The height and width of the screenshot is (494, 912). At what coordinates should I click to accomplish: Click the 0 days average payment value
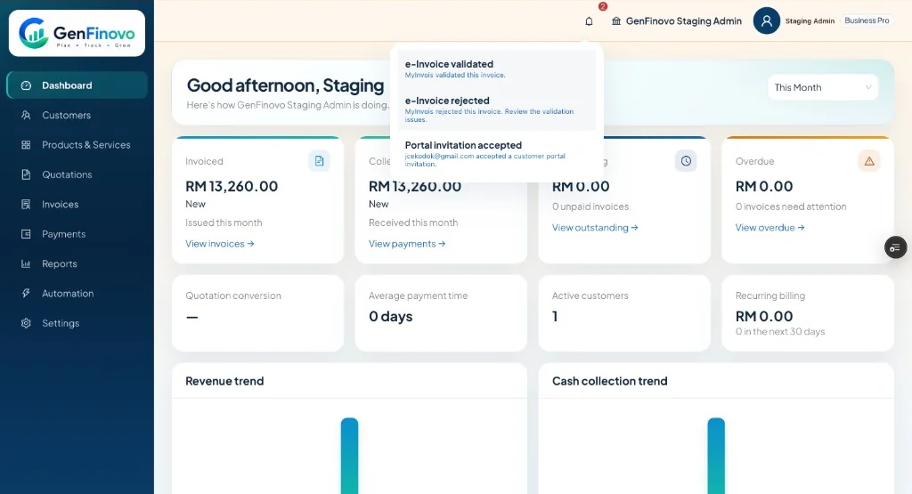(391, 316)
